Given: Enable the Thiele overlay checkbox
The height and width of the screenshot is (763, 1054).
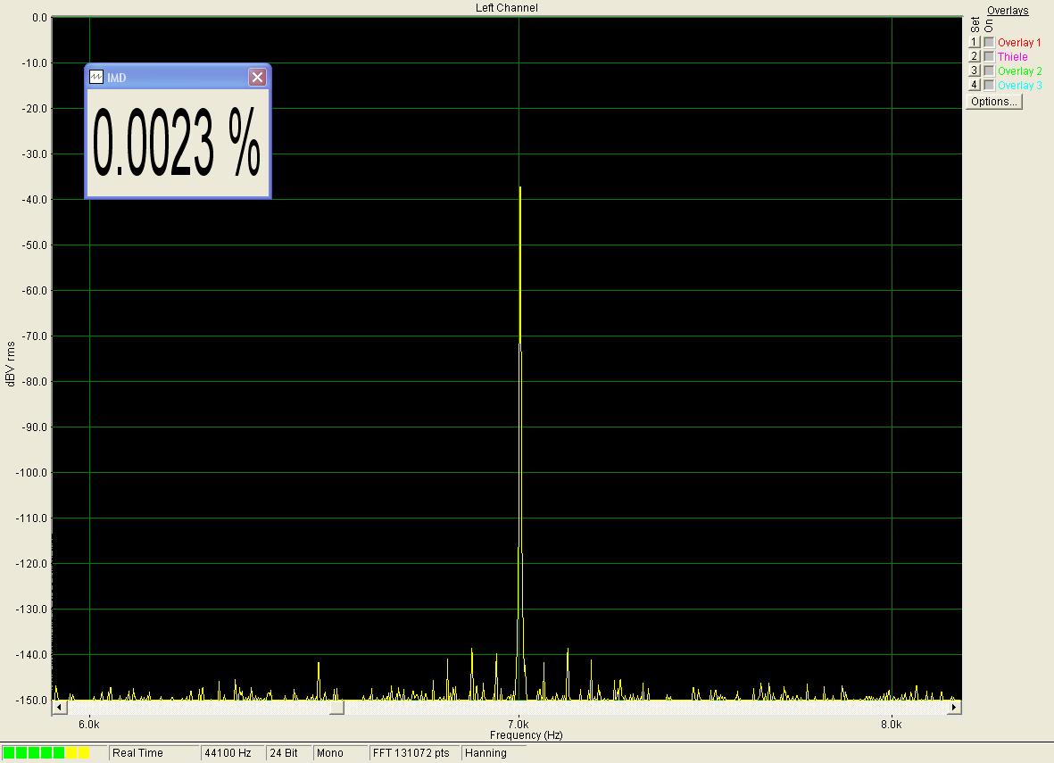Looking at the screenshot, I should pyautogui.click(x=989, y=56).
